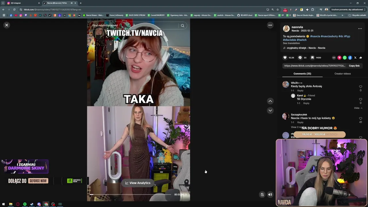Open original sound link Navcia
Screen dimensions: 368x207
pos(306,48)
